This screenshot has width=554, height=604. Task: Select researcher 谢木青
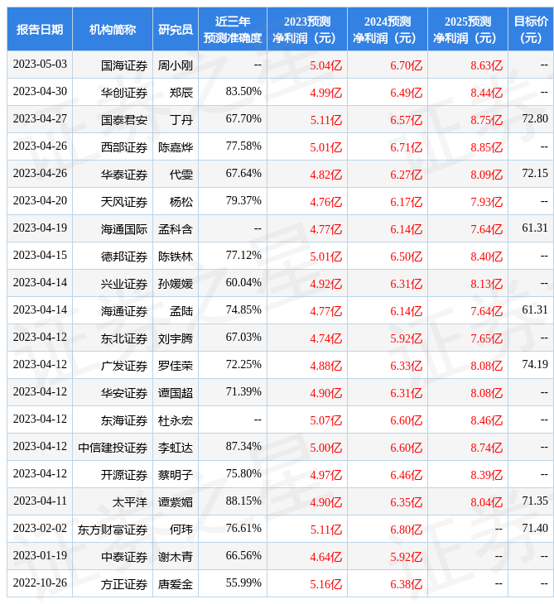coord(176,558)
